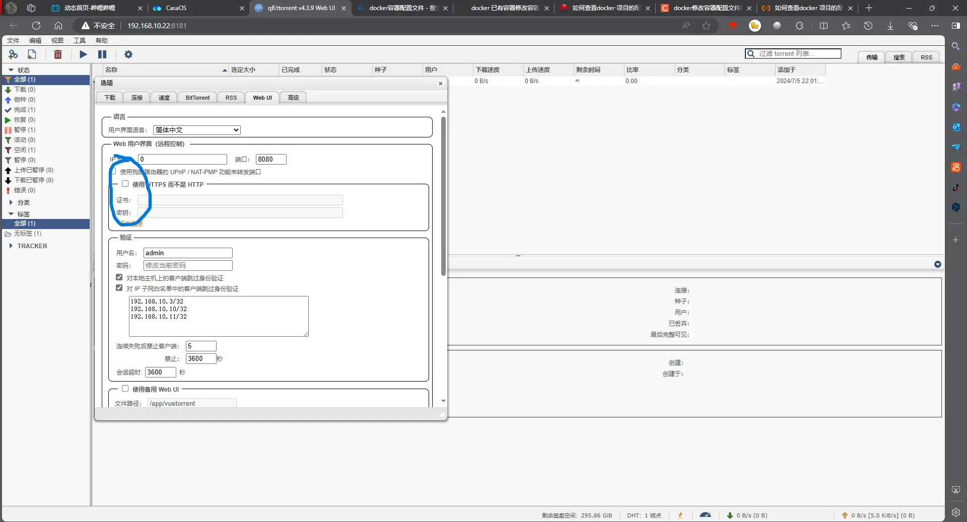Image resolution: width=967 pixels, height=522 pixels.
Task: Click the add torrent link toolbar icon
Action: click(13, 54)
